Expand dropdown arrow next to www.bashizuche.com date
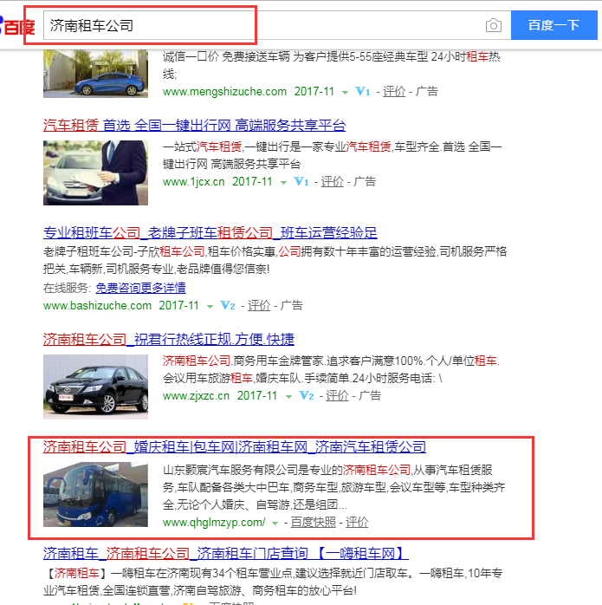 pos(209,307)
